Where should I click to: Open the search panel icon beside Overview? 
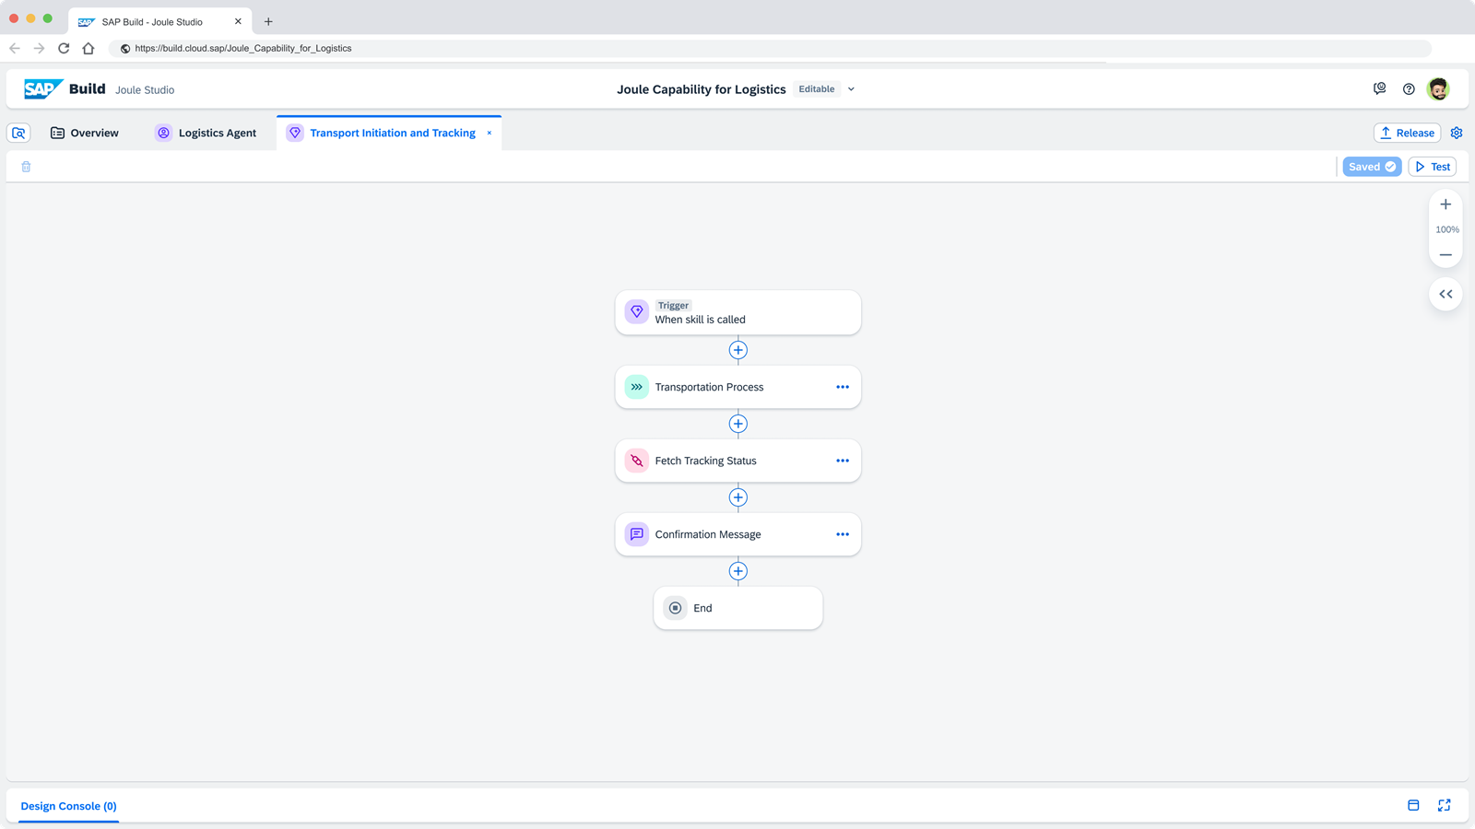pyautogui.click(x=19, y=133)
